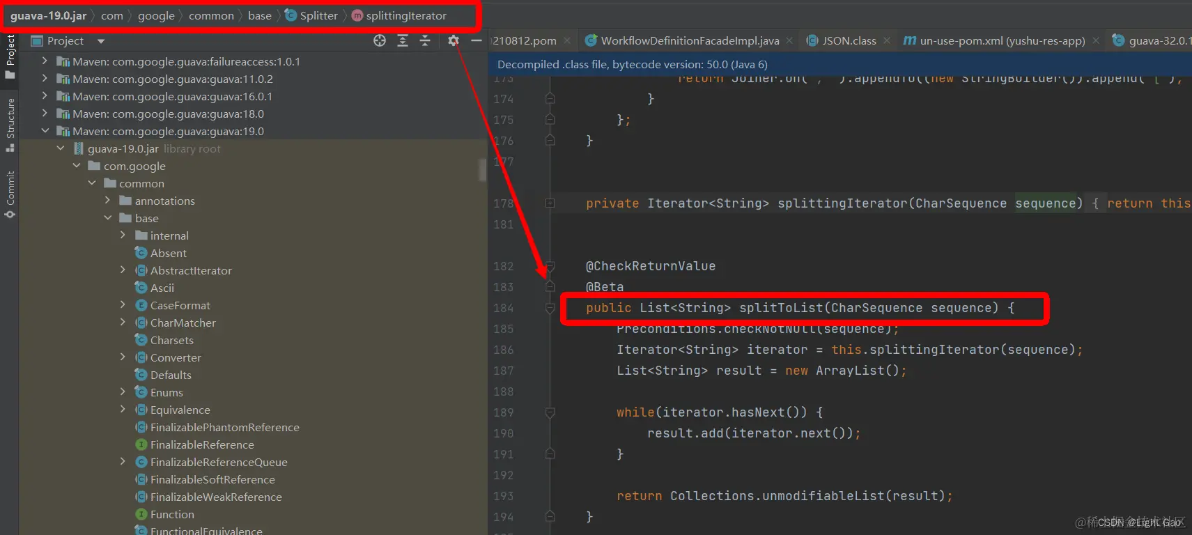Click 'common' breadcrumb segment
The width and height of the screenshot is (1192, 535).
coord(211,15)
